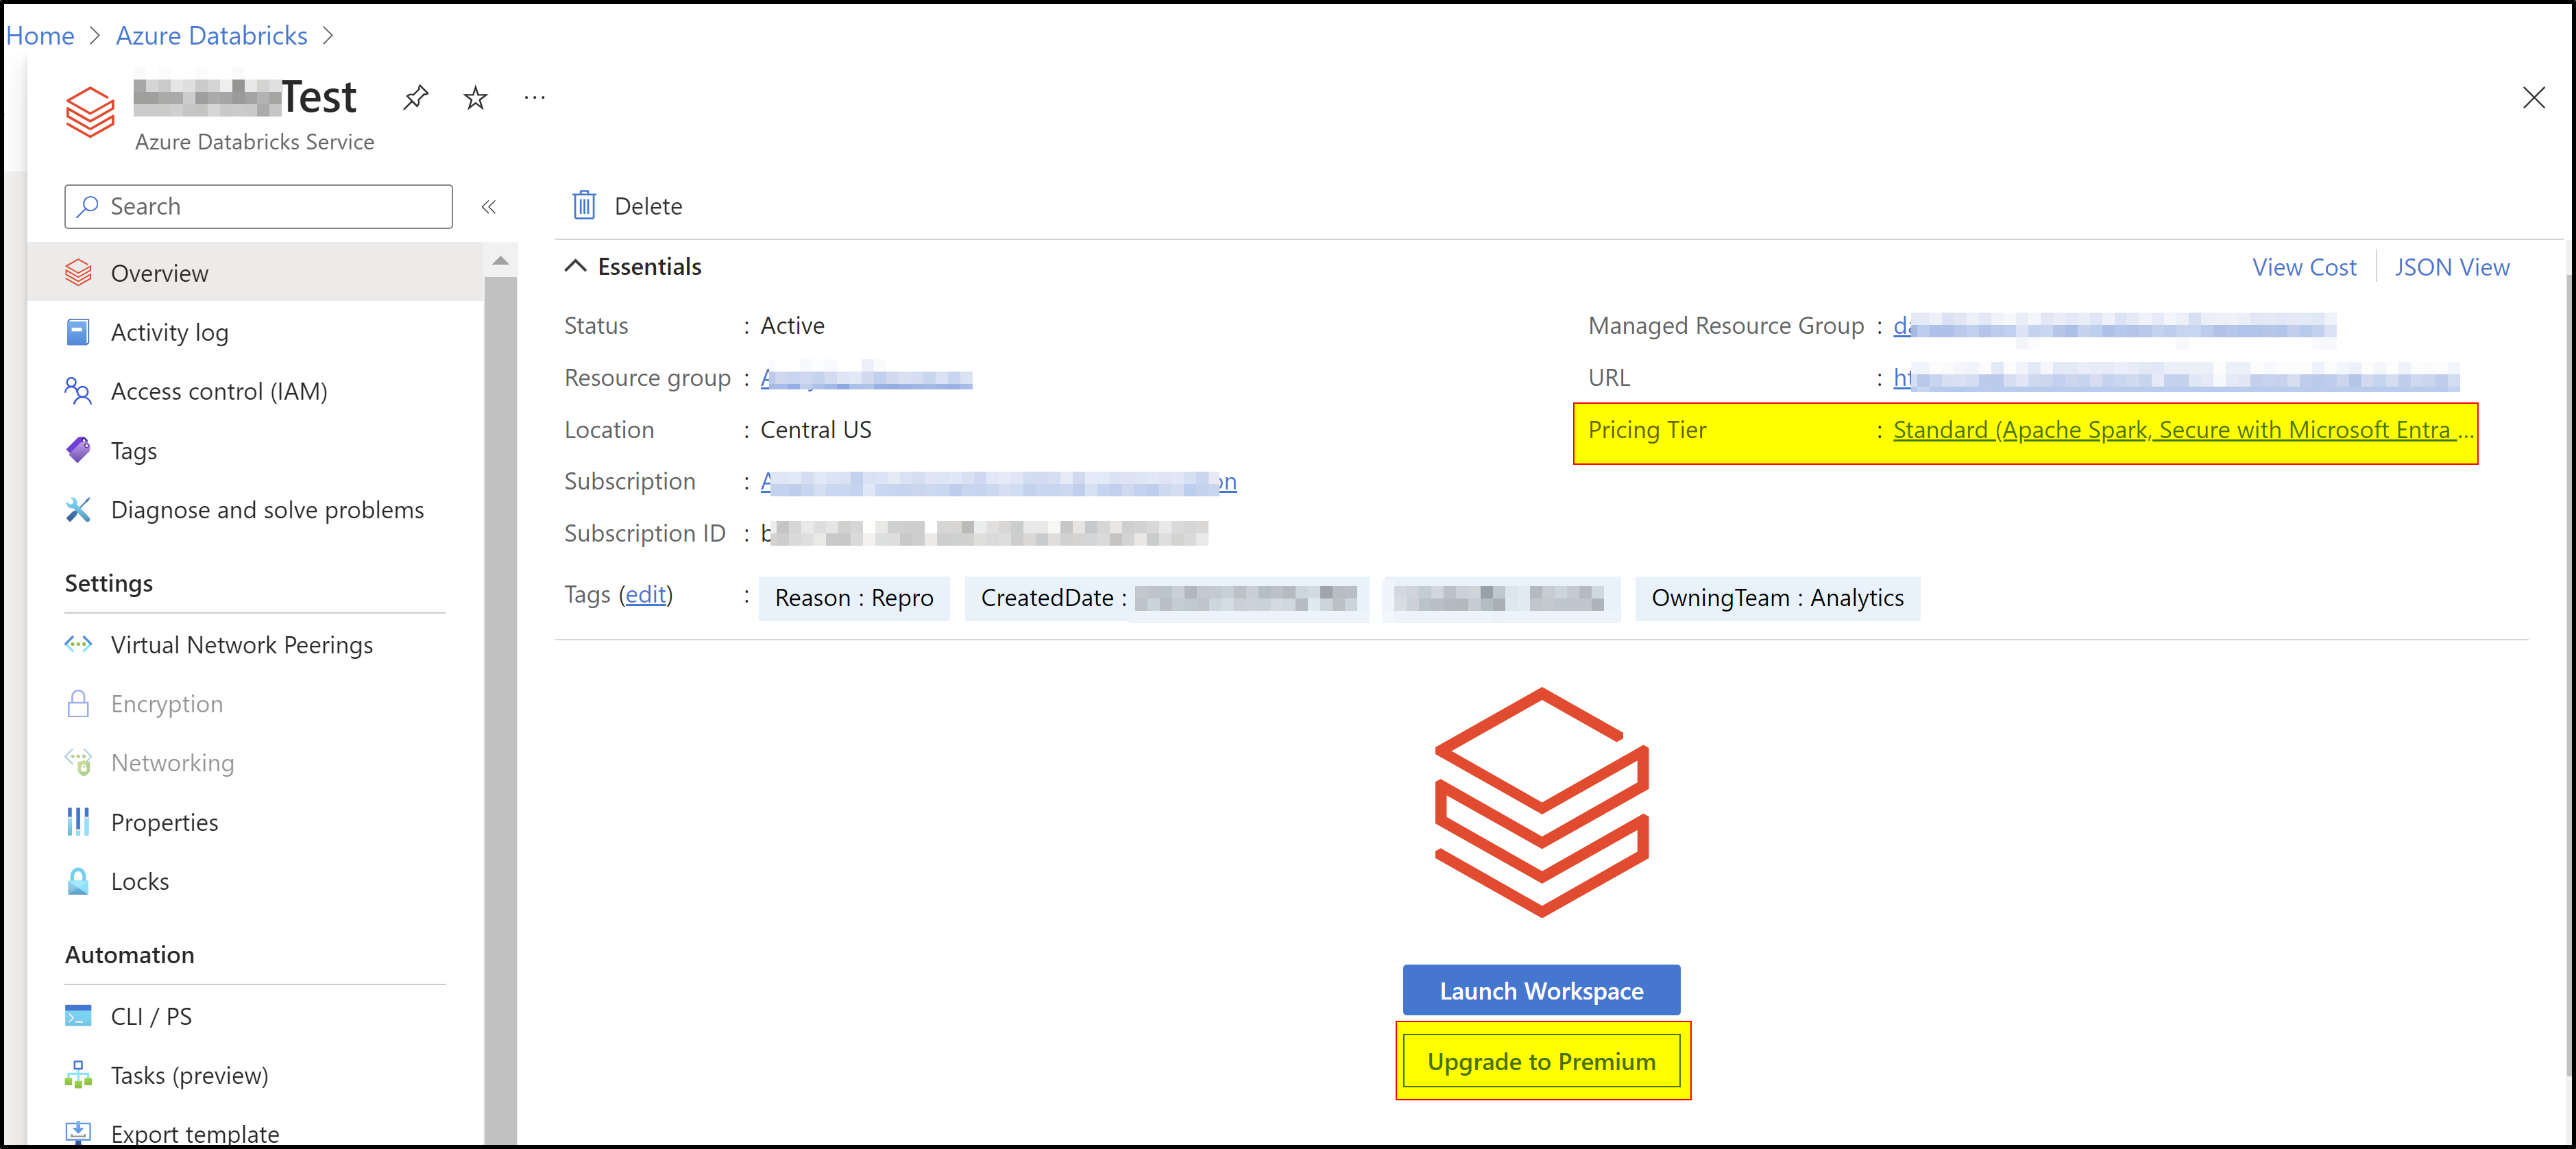The width and height of the screenshot is (2576, 1149).
Task: Open the Managed Resource Group link
Action: point(2114,326)
